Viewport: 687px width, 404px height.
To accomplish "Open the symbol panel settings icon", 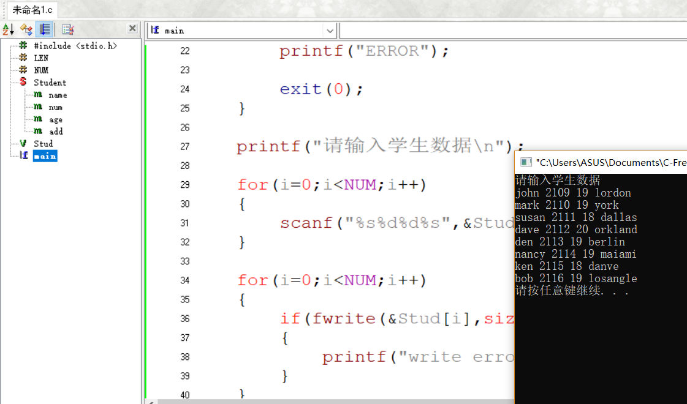I will [x=66, y=29].
